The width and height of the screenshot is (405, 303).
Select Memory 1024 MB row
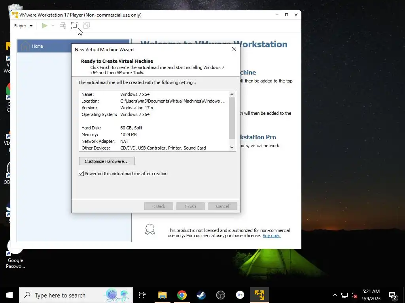pyautogui.click(x=154, y=135)
